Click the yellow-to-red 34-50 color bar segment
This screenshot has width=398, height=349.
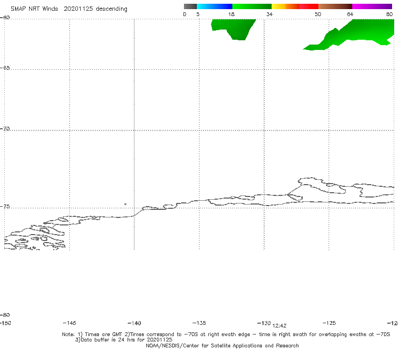click(x=295, y=6)
